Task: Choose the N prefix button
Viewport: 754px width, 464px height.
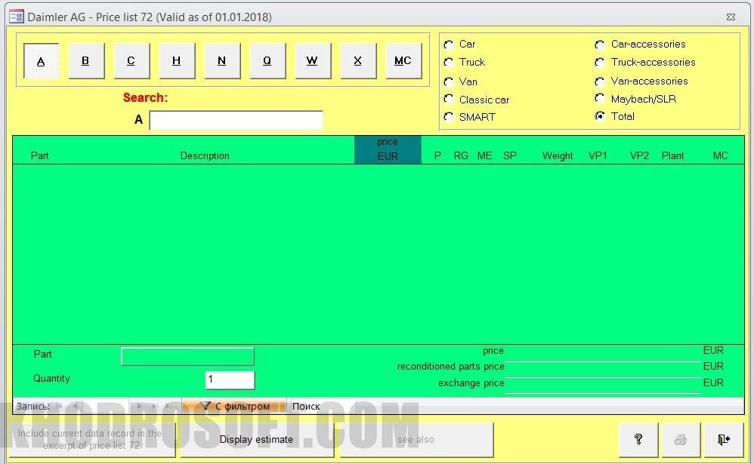Action: tap(221, 61)
